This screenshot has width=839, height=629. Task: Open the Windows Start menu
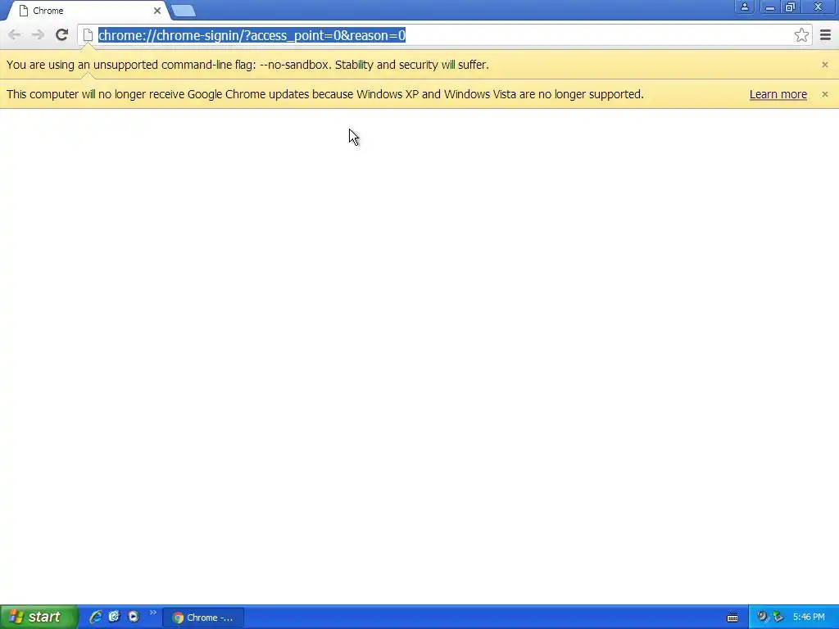[39, 617]
